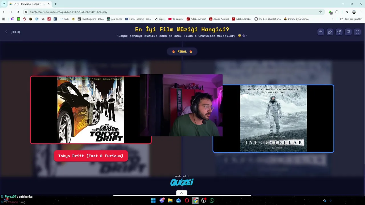Click the flag report icon
This screenshot has width=365, height=205.
pos(348,32)
